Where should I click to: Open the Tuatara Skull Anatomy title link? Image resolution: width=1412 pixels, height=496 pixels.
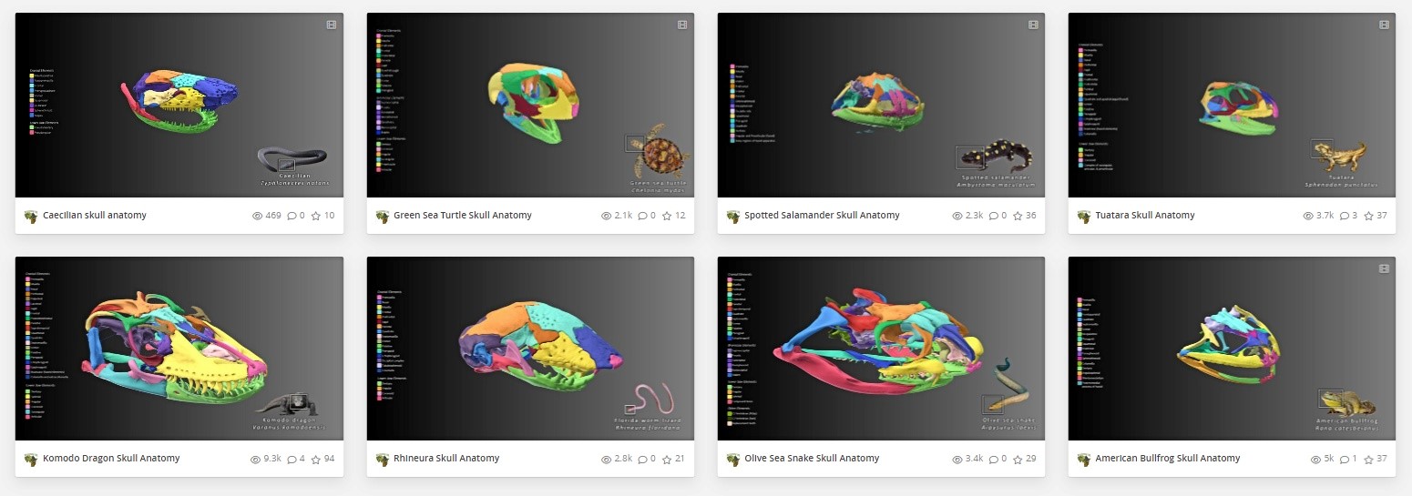coord(1145,216)
